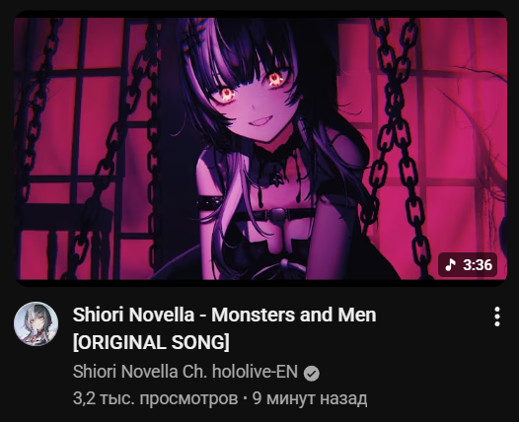The image size is (519, 422).
Task: Click the words "Monsters and Men" in title
Action: pos(294,315)
